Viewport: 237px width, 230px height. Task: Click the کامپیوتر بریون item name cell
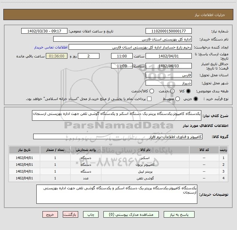pyautogui.click(x=145, y=165)
